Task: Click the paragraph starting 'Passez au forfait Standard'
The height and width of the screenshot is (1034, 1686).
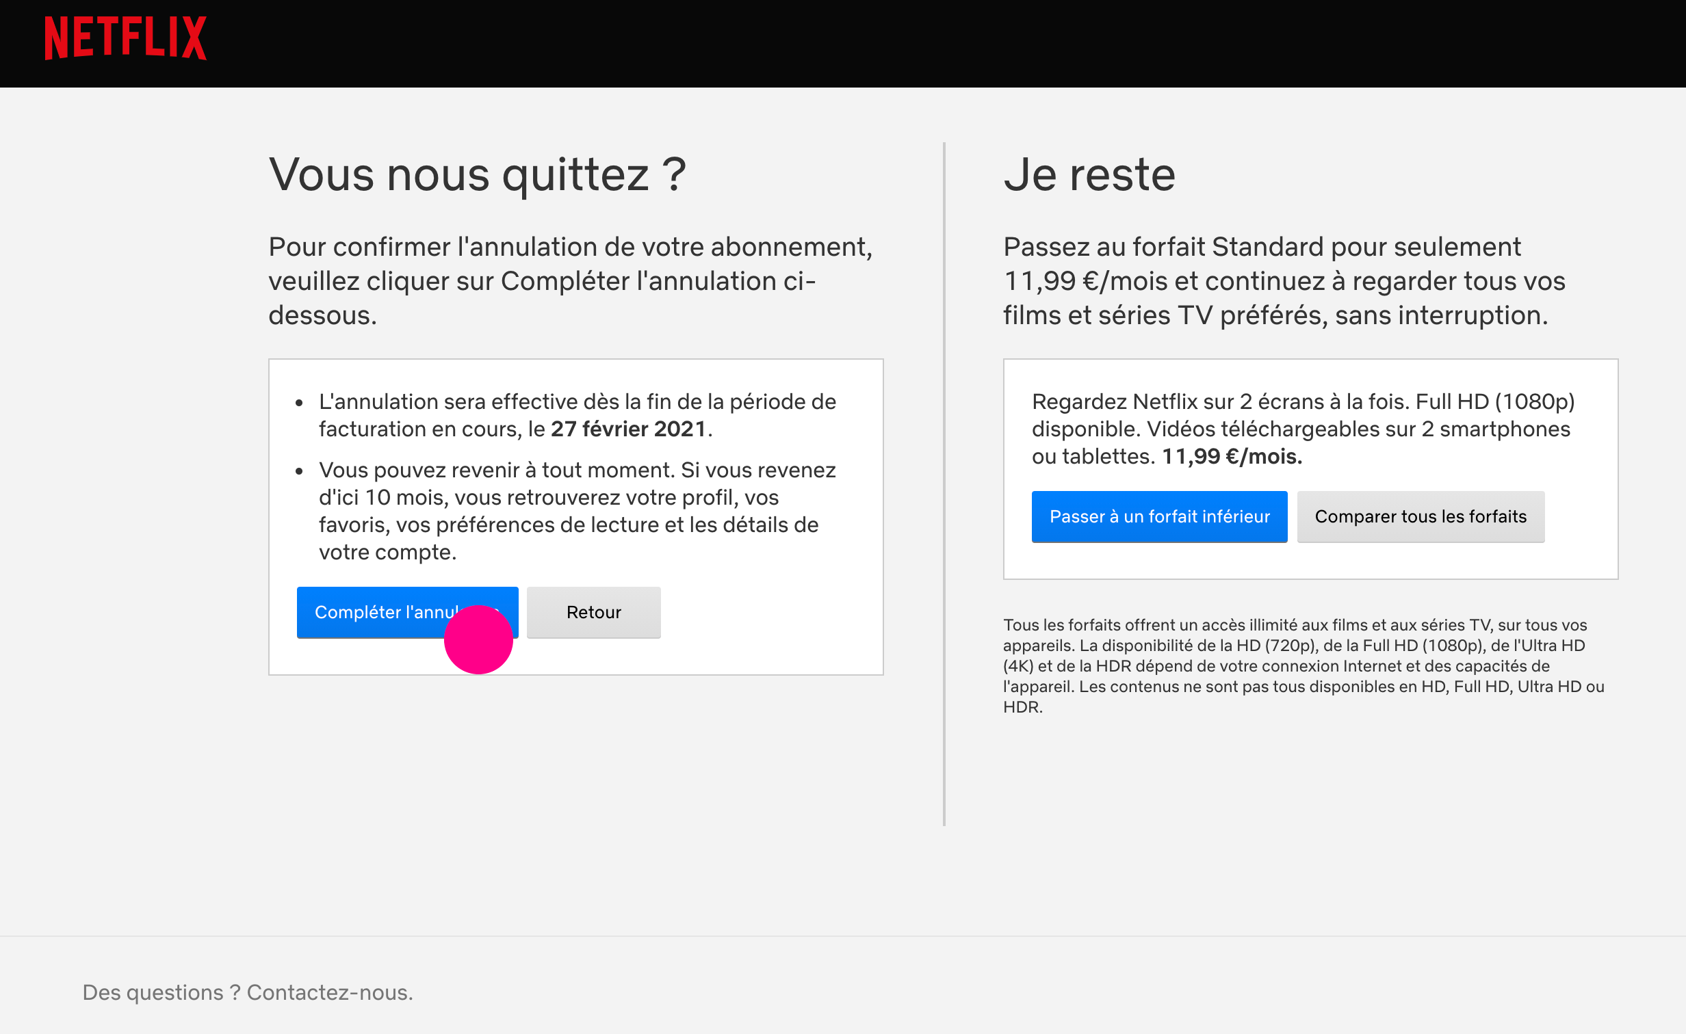Action: click(1284, 281)
